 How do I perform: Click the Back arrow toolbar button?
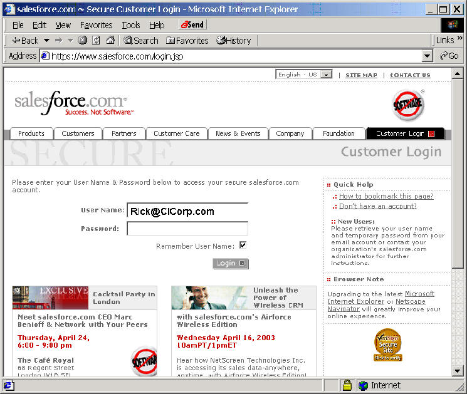coord(24,40)
